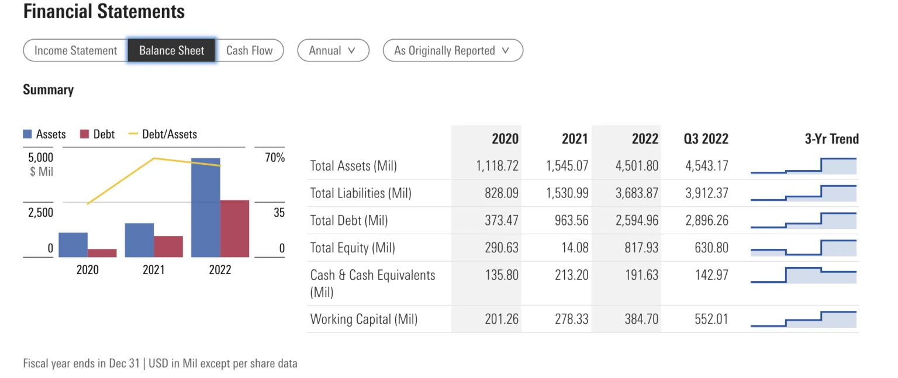Click the 2020 blue Assets bar
The height and width of the screenshot is (378, 898).
click(73, 245)
